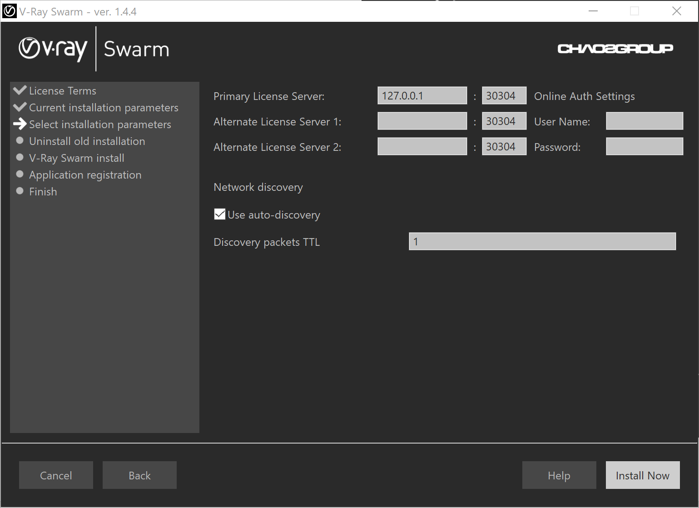Click the Primary License Server label
This screenshot has width=699, height=508.
tap(269, 96)
